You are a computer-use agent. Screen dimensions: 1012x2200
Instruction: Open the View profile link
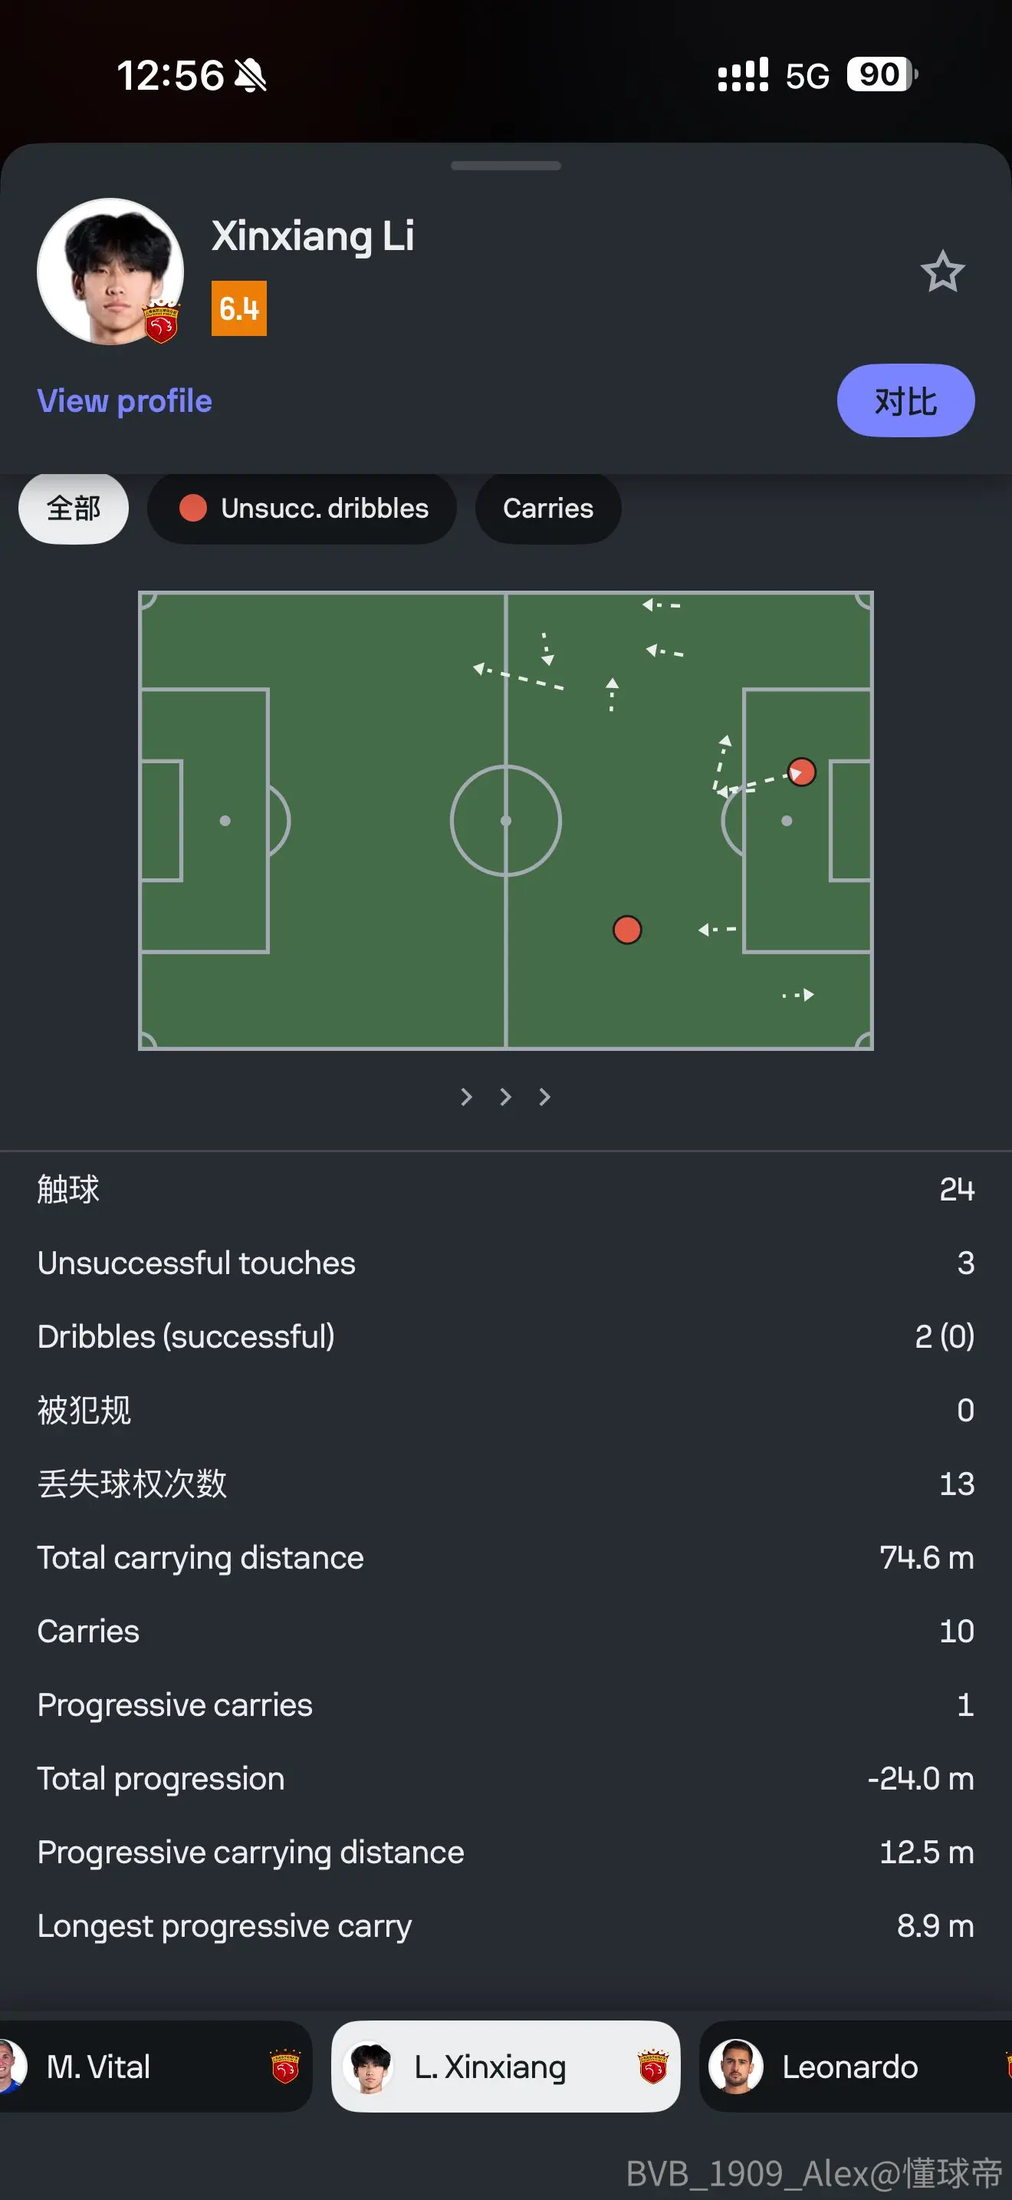(x=124, y=400)
